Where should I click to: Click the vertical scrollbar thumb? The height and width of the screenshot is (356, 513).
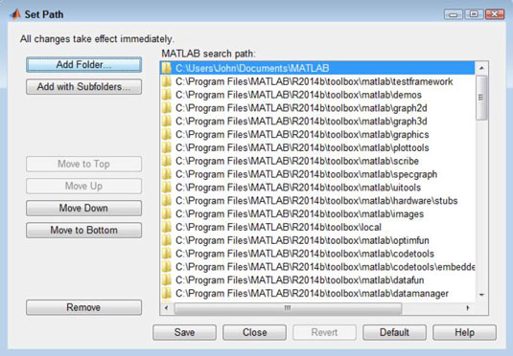pos(481,98)
